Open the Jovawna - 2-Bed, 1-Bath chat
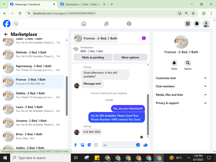 click(x=33, y=123)
